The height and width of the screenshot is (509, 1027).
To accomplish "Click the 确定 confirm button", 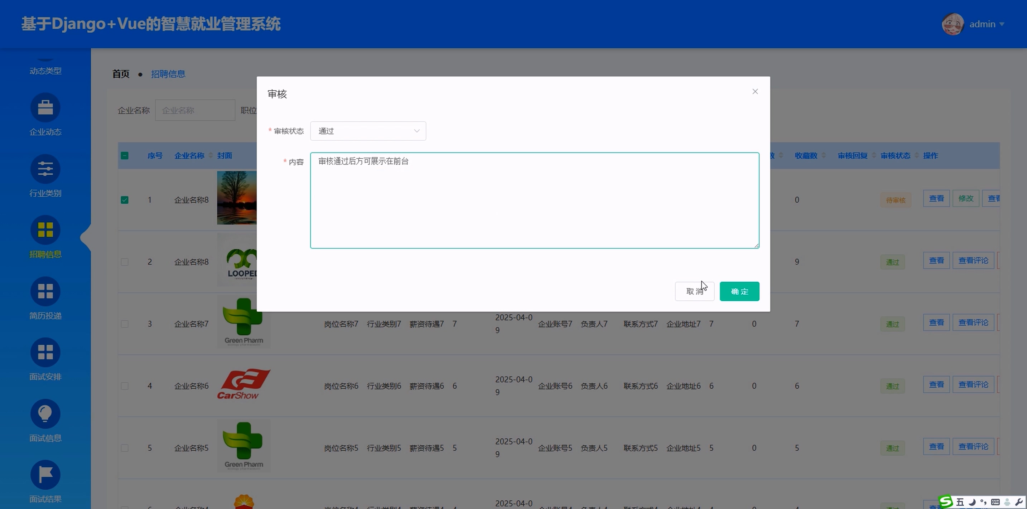I will pos(739,291).
